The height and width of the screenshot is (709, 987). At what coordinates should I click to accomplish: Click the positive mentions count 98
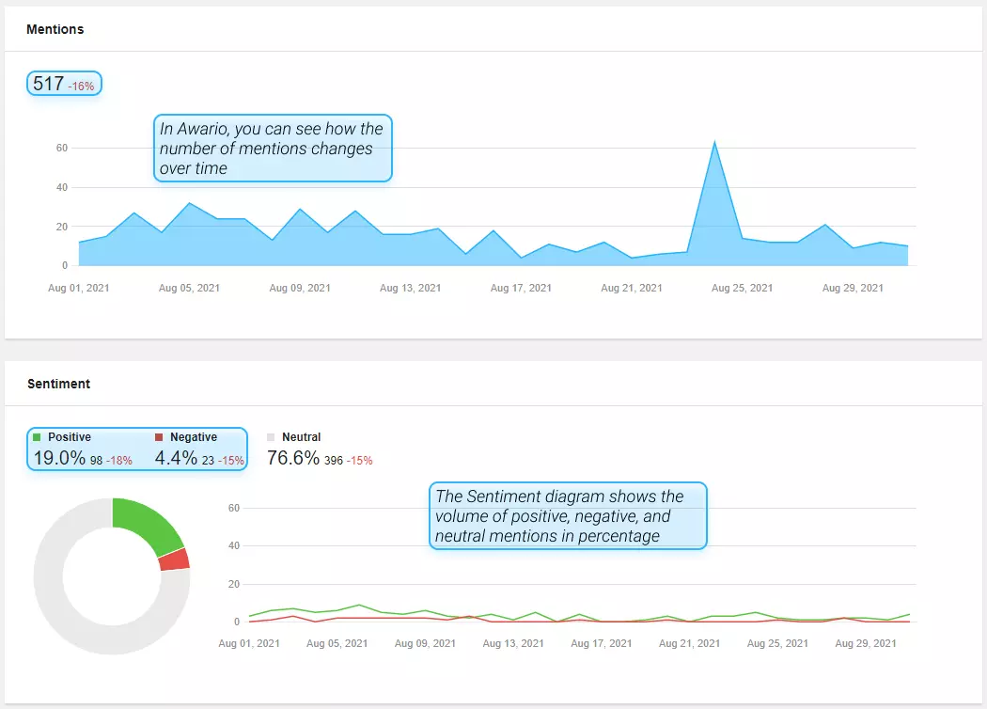point(96,460)
